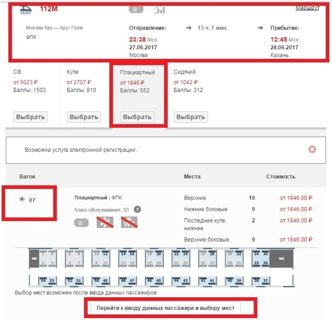Screen dimensions: 332x320
Task: Select side seat 47 on the wagon map
Action: (x=132, y=281)
